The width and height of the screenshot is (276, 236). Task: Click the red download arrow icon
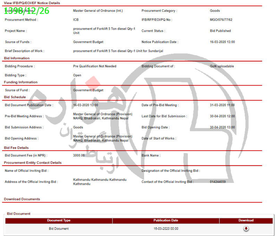246,228
